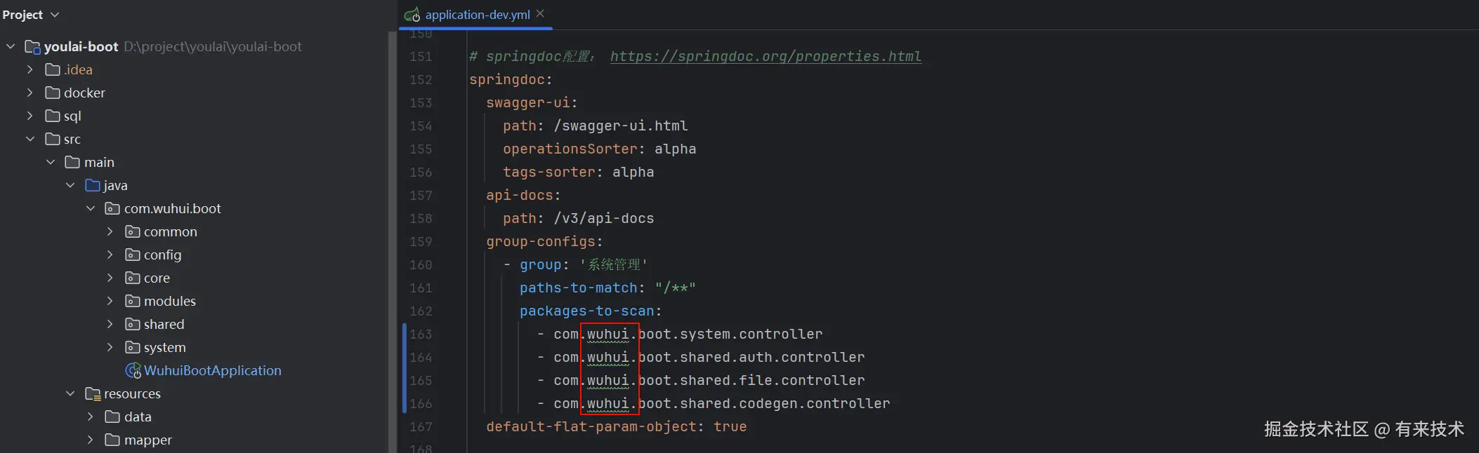This screenshot has height=453, width=1479.
Task: Collapse the src folder
Action: [x=30, y=139]
